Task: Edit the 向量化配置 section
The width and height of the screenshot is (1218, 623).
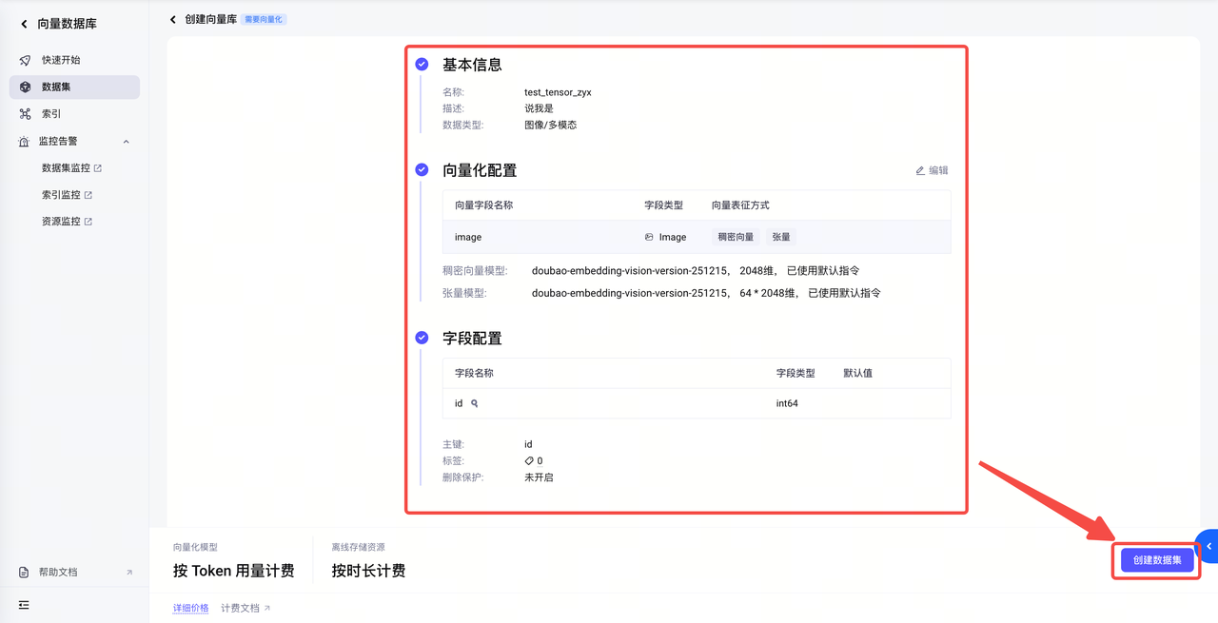Action: coord(932,170)
